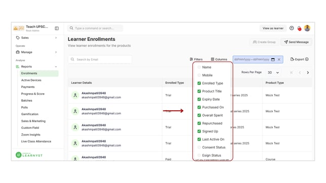Focus the Search by Email field
The image size is (326, 183).
tap(100, 60)
